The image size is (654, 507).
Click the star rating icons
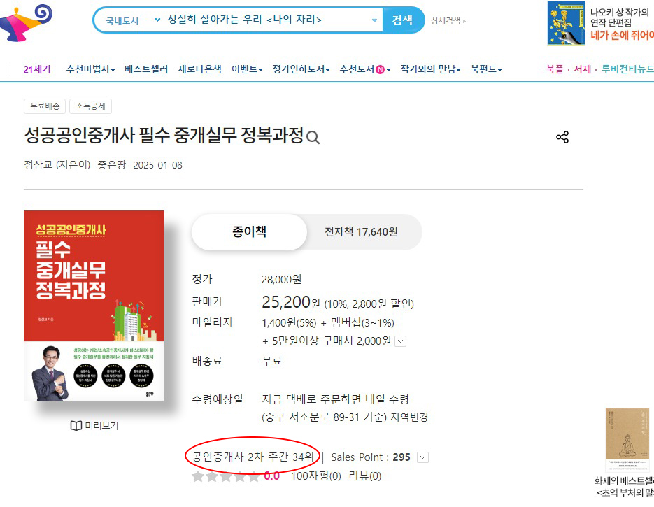coord(226,476)
